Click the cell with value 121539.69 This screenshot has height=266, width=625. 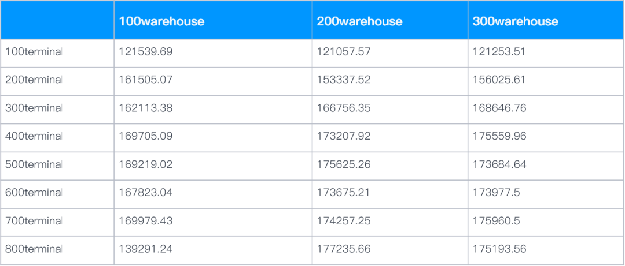[145, 52]
